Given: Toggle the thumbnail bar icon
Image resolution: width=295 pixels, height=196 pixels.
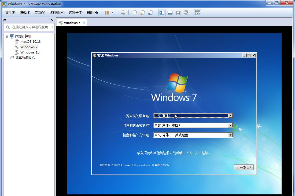Looking at the screenshot, I should (x=170, y=13).
